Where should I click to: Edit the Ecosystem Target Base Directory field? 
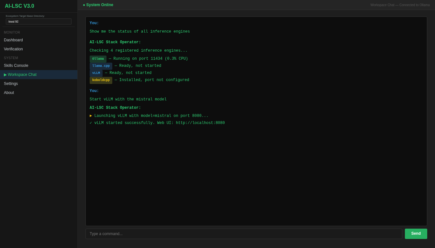click(39, 21)
